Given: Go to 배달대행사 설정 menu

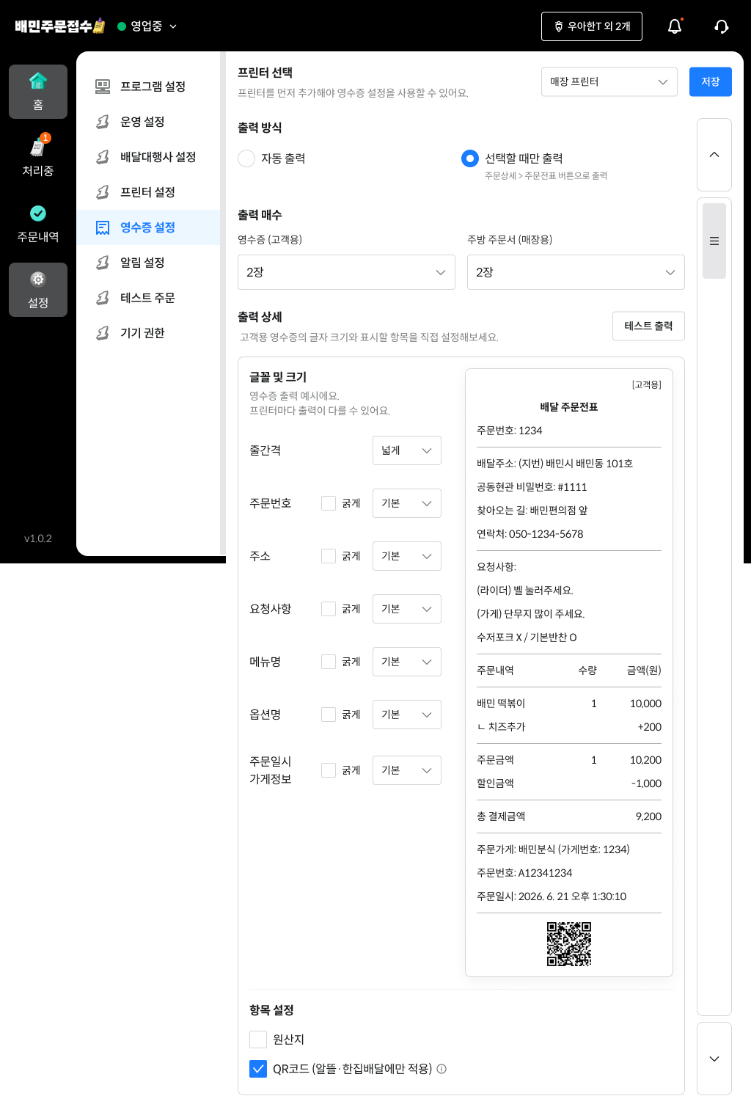Looking at the screenshot, I should pyautogui.click(x=148, y=157).
